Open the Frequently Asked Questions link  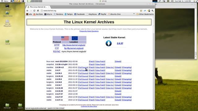tap(89, 31)
